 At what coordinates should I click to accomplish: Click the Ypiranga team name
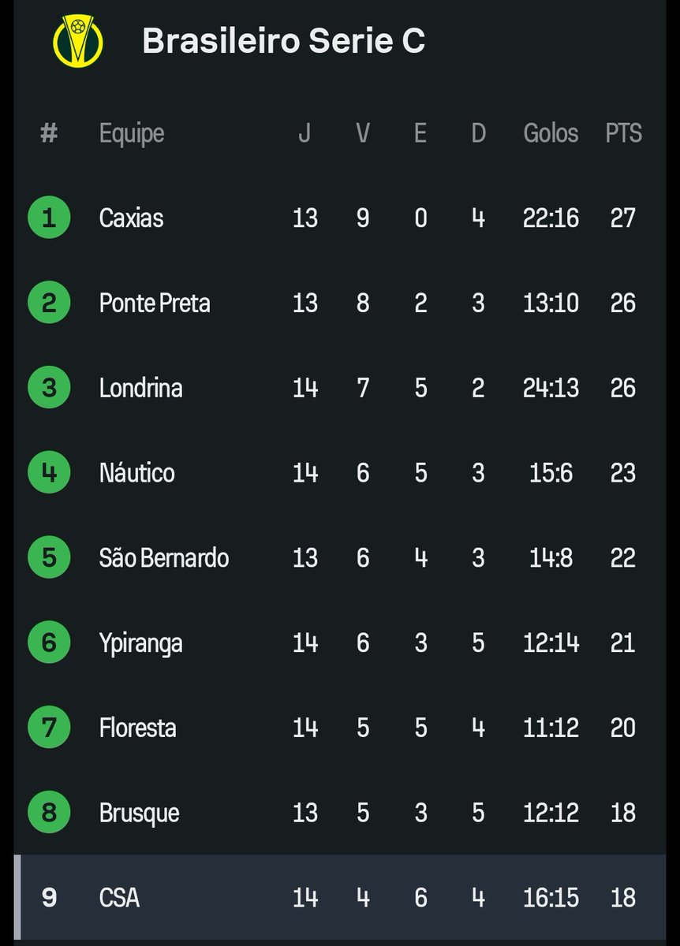click(140, 642)
